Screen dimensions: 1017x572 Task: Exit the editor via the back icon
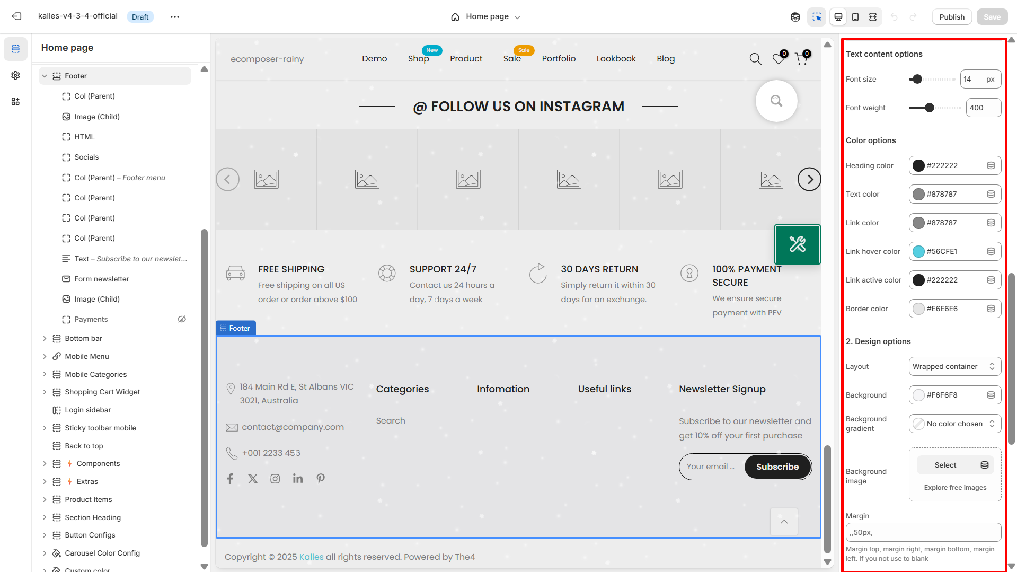click(x=16, y=16)
